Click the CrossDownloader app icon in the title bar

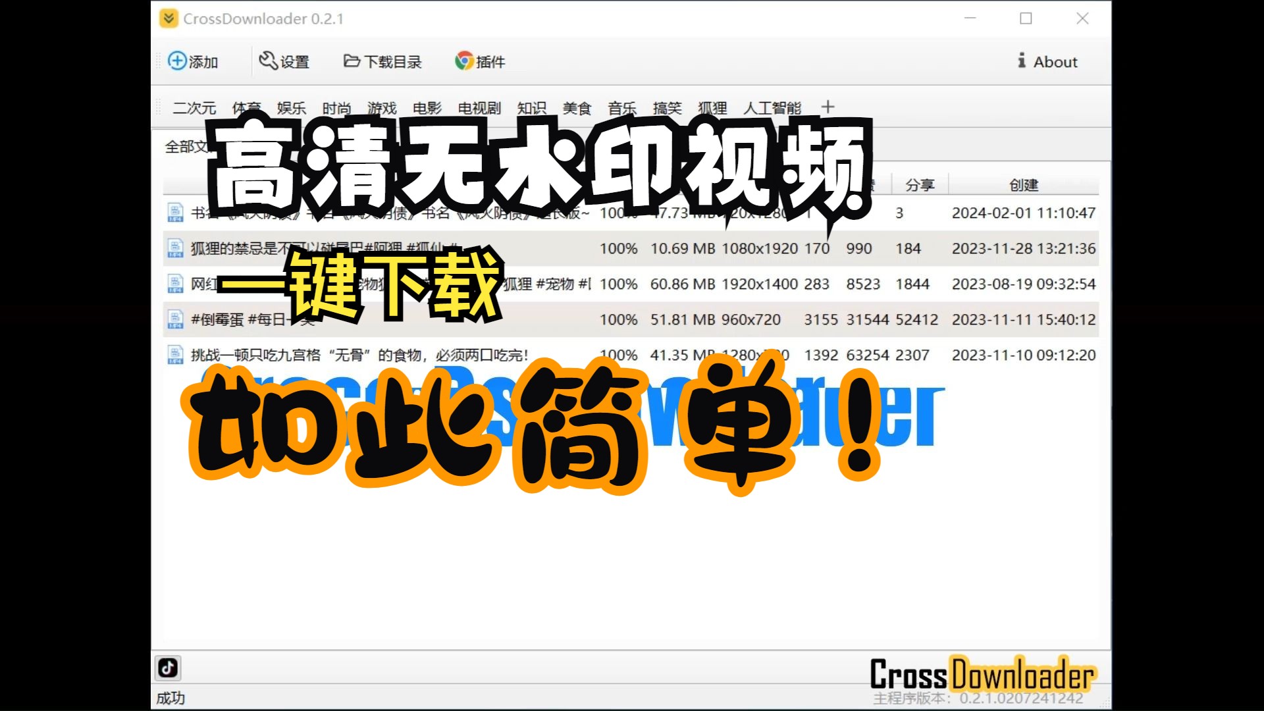coord(169,18)
